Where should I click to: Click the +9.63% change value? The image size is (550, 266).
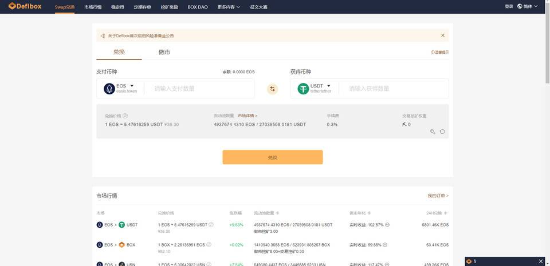point(237,225)
